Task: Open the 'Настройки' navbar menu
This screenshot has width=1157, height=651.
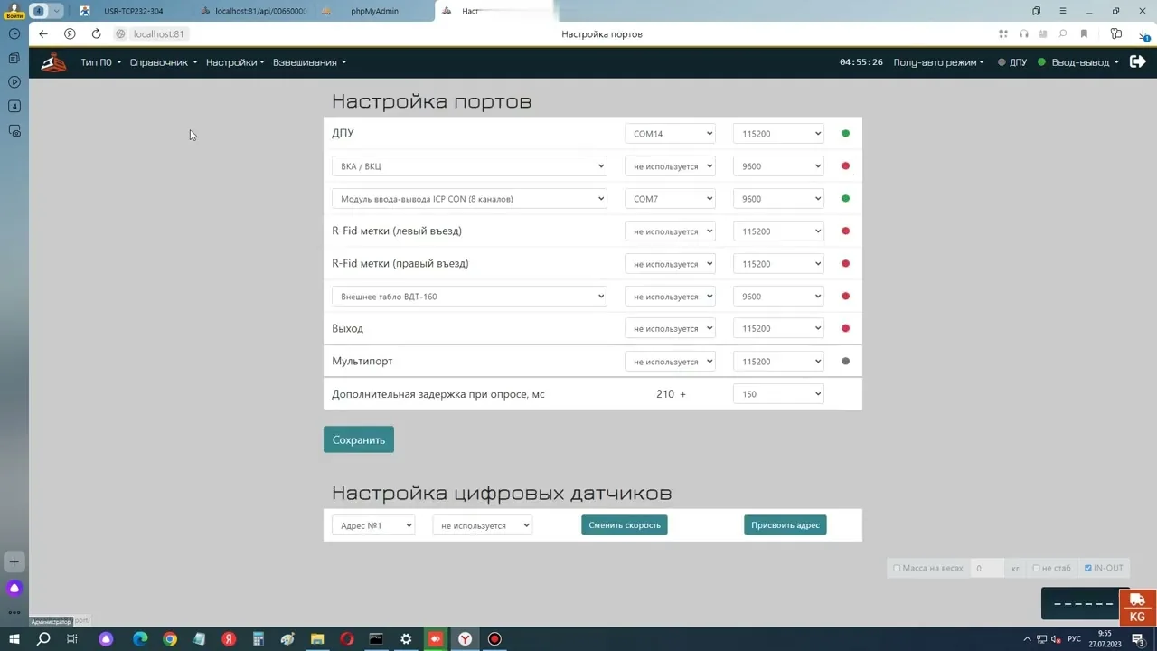Action: [x=235, y=62]
